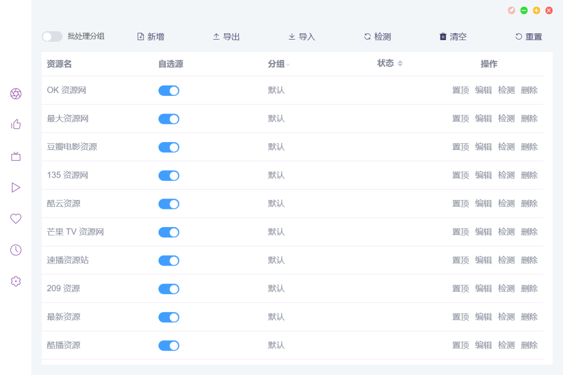Screen dimensions: 563x375
Task: Edit the 最大资源网 row
Action: pyautogui.click(x=483, y=118)
